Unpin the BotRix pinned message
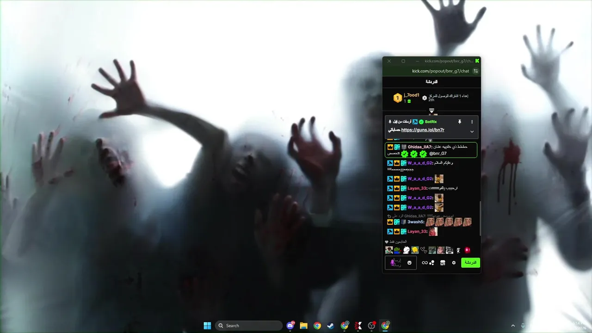 [460, 122]
